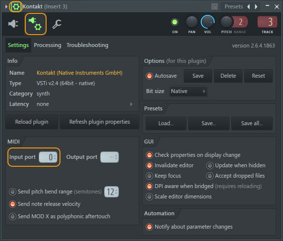Switch to the Troubleshooting tab
This screenshot has height=241, width=283.
click(x=87, y=45)
